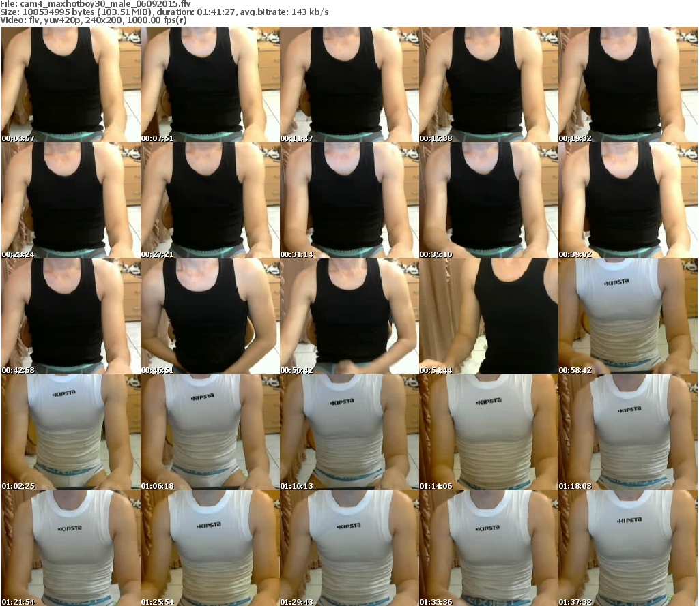Open the thumbnail with timestamp 01:02:25
Viewport: 699px width, 606px height.
click(71, 432)
